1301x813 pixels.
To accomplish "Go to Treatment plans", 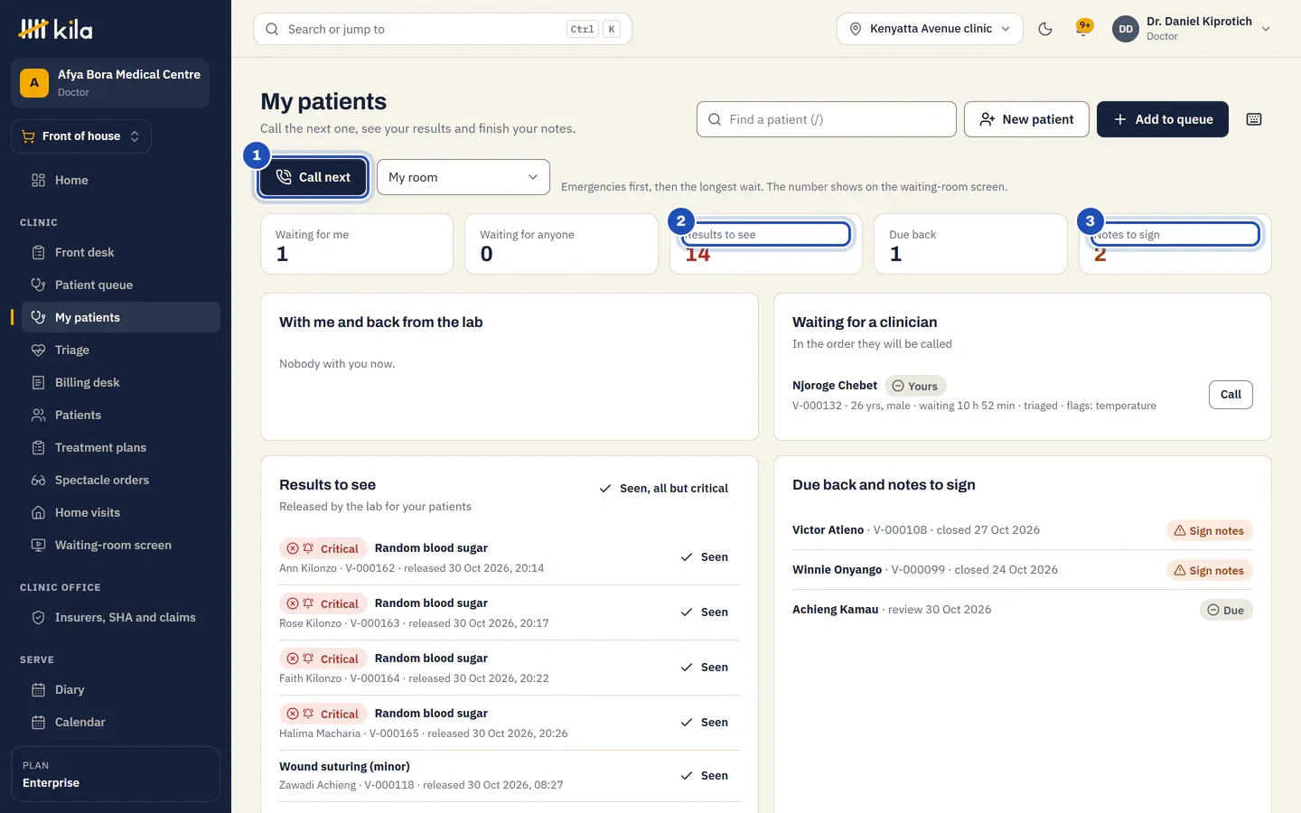I will coord(119,447).
